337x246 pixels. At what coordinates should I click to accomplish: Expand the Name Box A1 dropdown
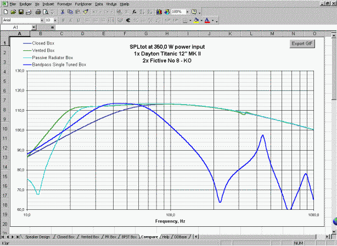[x=33, y=27]
